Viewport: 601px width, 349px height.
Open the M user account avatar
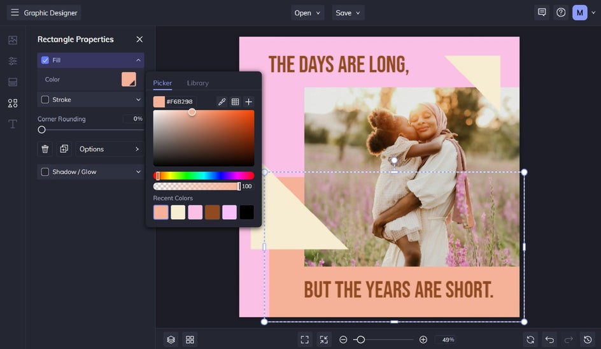pos(579,13)
